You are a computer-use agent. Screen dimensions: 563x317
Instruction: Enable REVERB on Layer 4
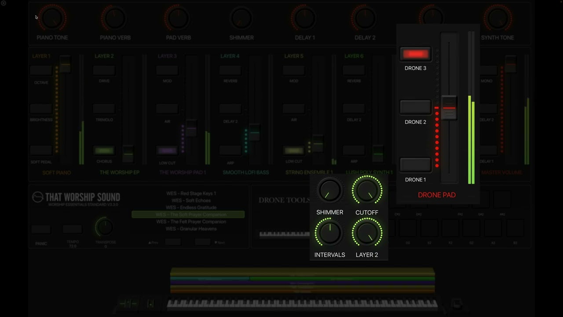230,70
